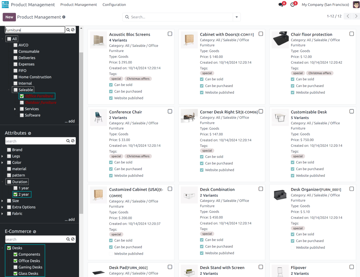Open the activities clock icon
The height and width of the screenshot is (277, 360).
[292, 5]
